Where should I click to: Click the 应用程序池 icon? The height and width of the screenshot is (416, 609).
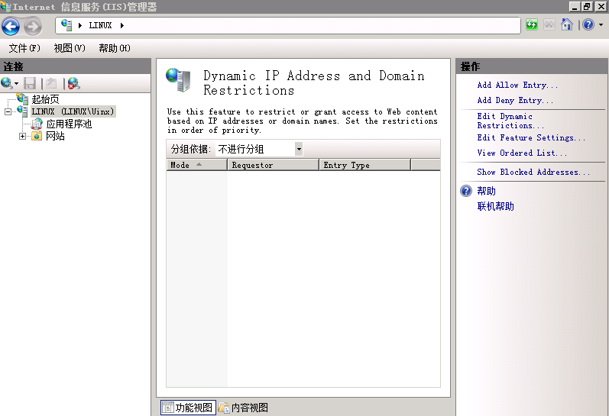[x=37, y=124]
